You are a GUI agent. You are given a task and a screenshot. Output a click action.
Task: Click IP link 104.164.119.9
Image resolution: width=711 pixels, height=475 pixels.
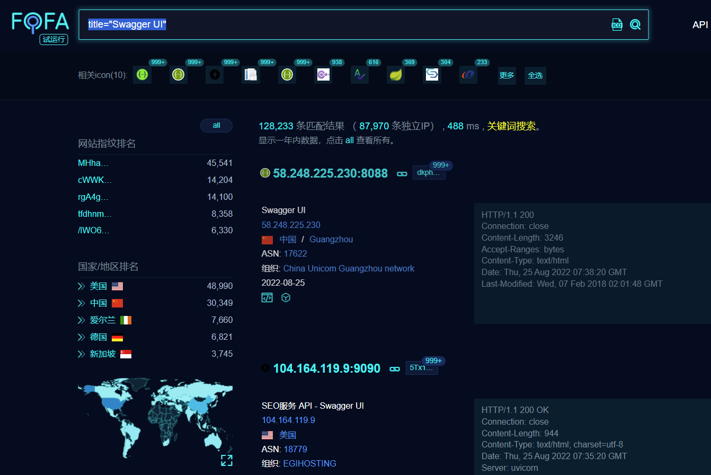point(288,420)
